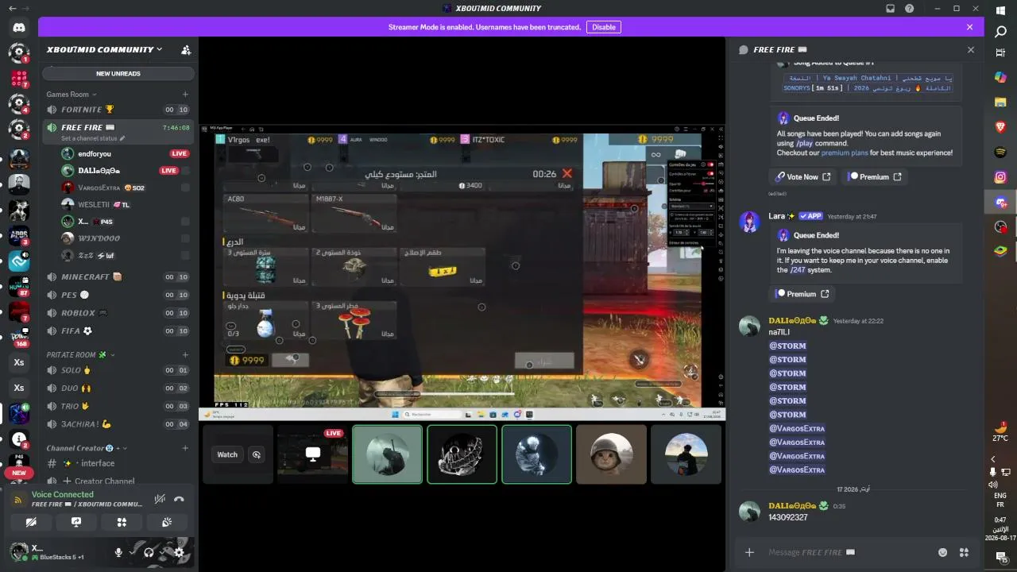Toggle screen sharing in voice panel
This screenshot has width=1017, height=572.
click(76, 522)
